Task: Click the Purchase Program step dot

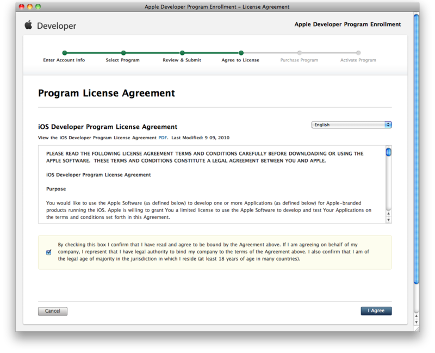Action: coord(300,53)
